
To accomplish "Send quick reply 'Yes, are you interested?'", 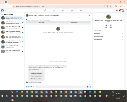I will 36,73.
